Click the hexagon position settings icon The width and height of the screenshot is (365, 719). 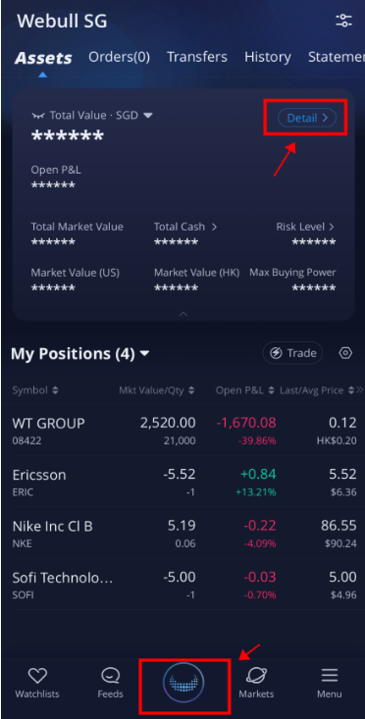(x=345, y=353)
